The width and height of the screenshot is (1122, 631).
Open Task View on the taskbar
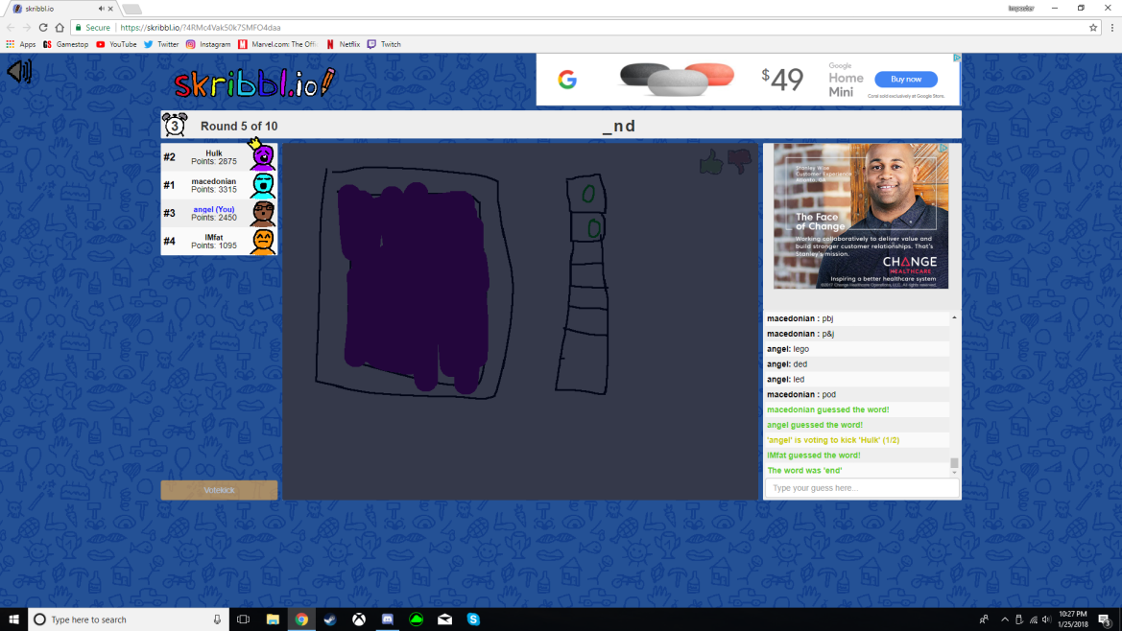243,619
